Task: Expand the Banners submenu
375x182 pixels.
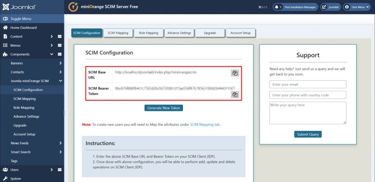Action: 60,63
